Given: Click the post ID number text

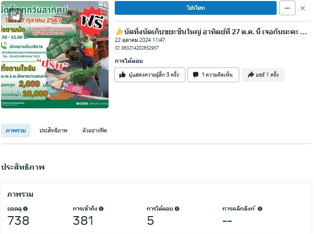Looking at the screenshot, I should (137, 48).
